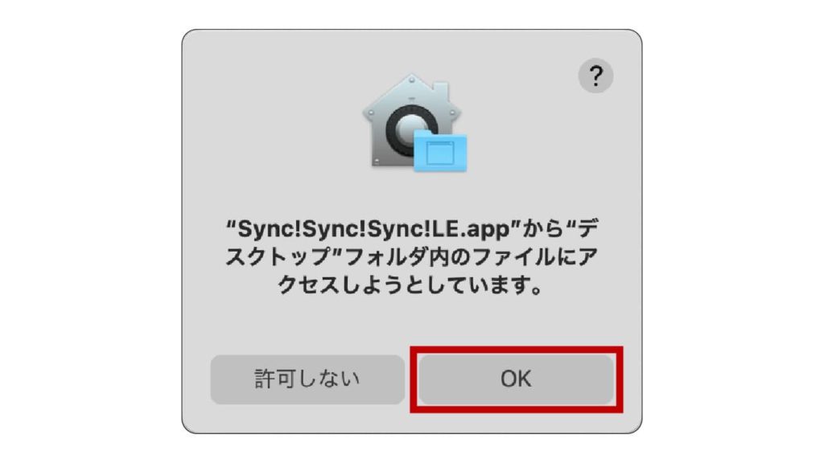Click the から text after the app name
824x463 pixels.
pos(542,229)
